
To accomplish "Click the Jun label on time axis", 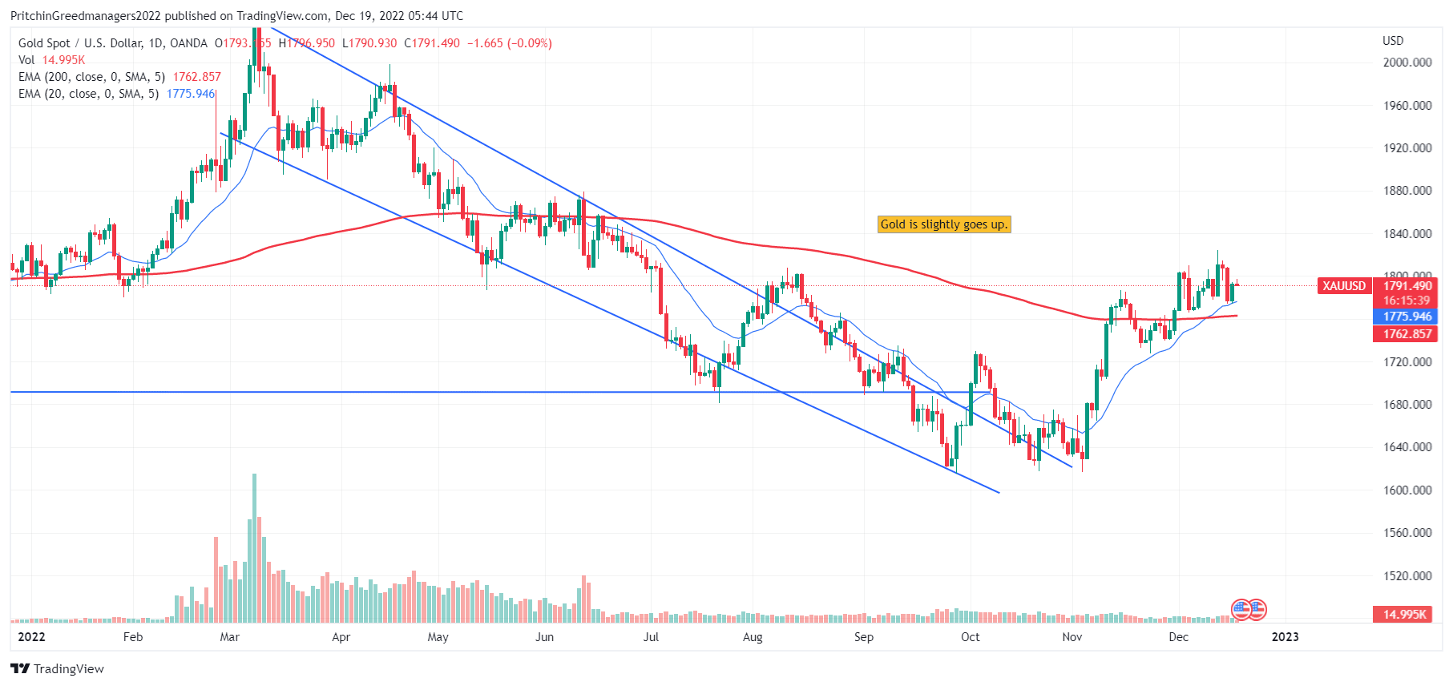I will pyautogui.click(x=545, y=637).
